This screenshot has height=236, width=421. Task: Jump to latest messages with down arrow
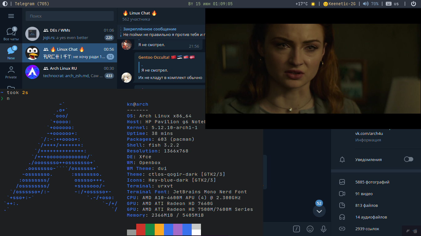(319, 211)
